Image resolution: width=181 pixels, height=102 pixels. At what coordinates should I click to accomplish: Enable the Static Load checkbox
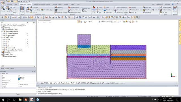tap(3, 37)
